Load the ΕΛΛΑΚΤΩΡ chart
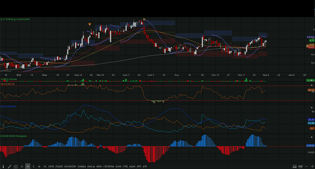 pos(70,167)
